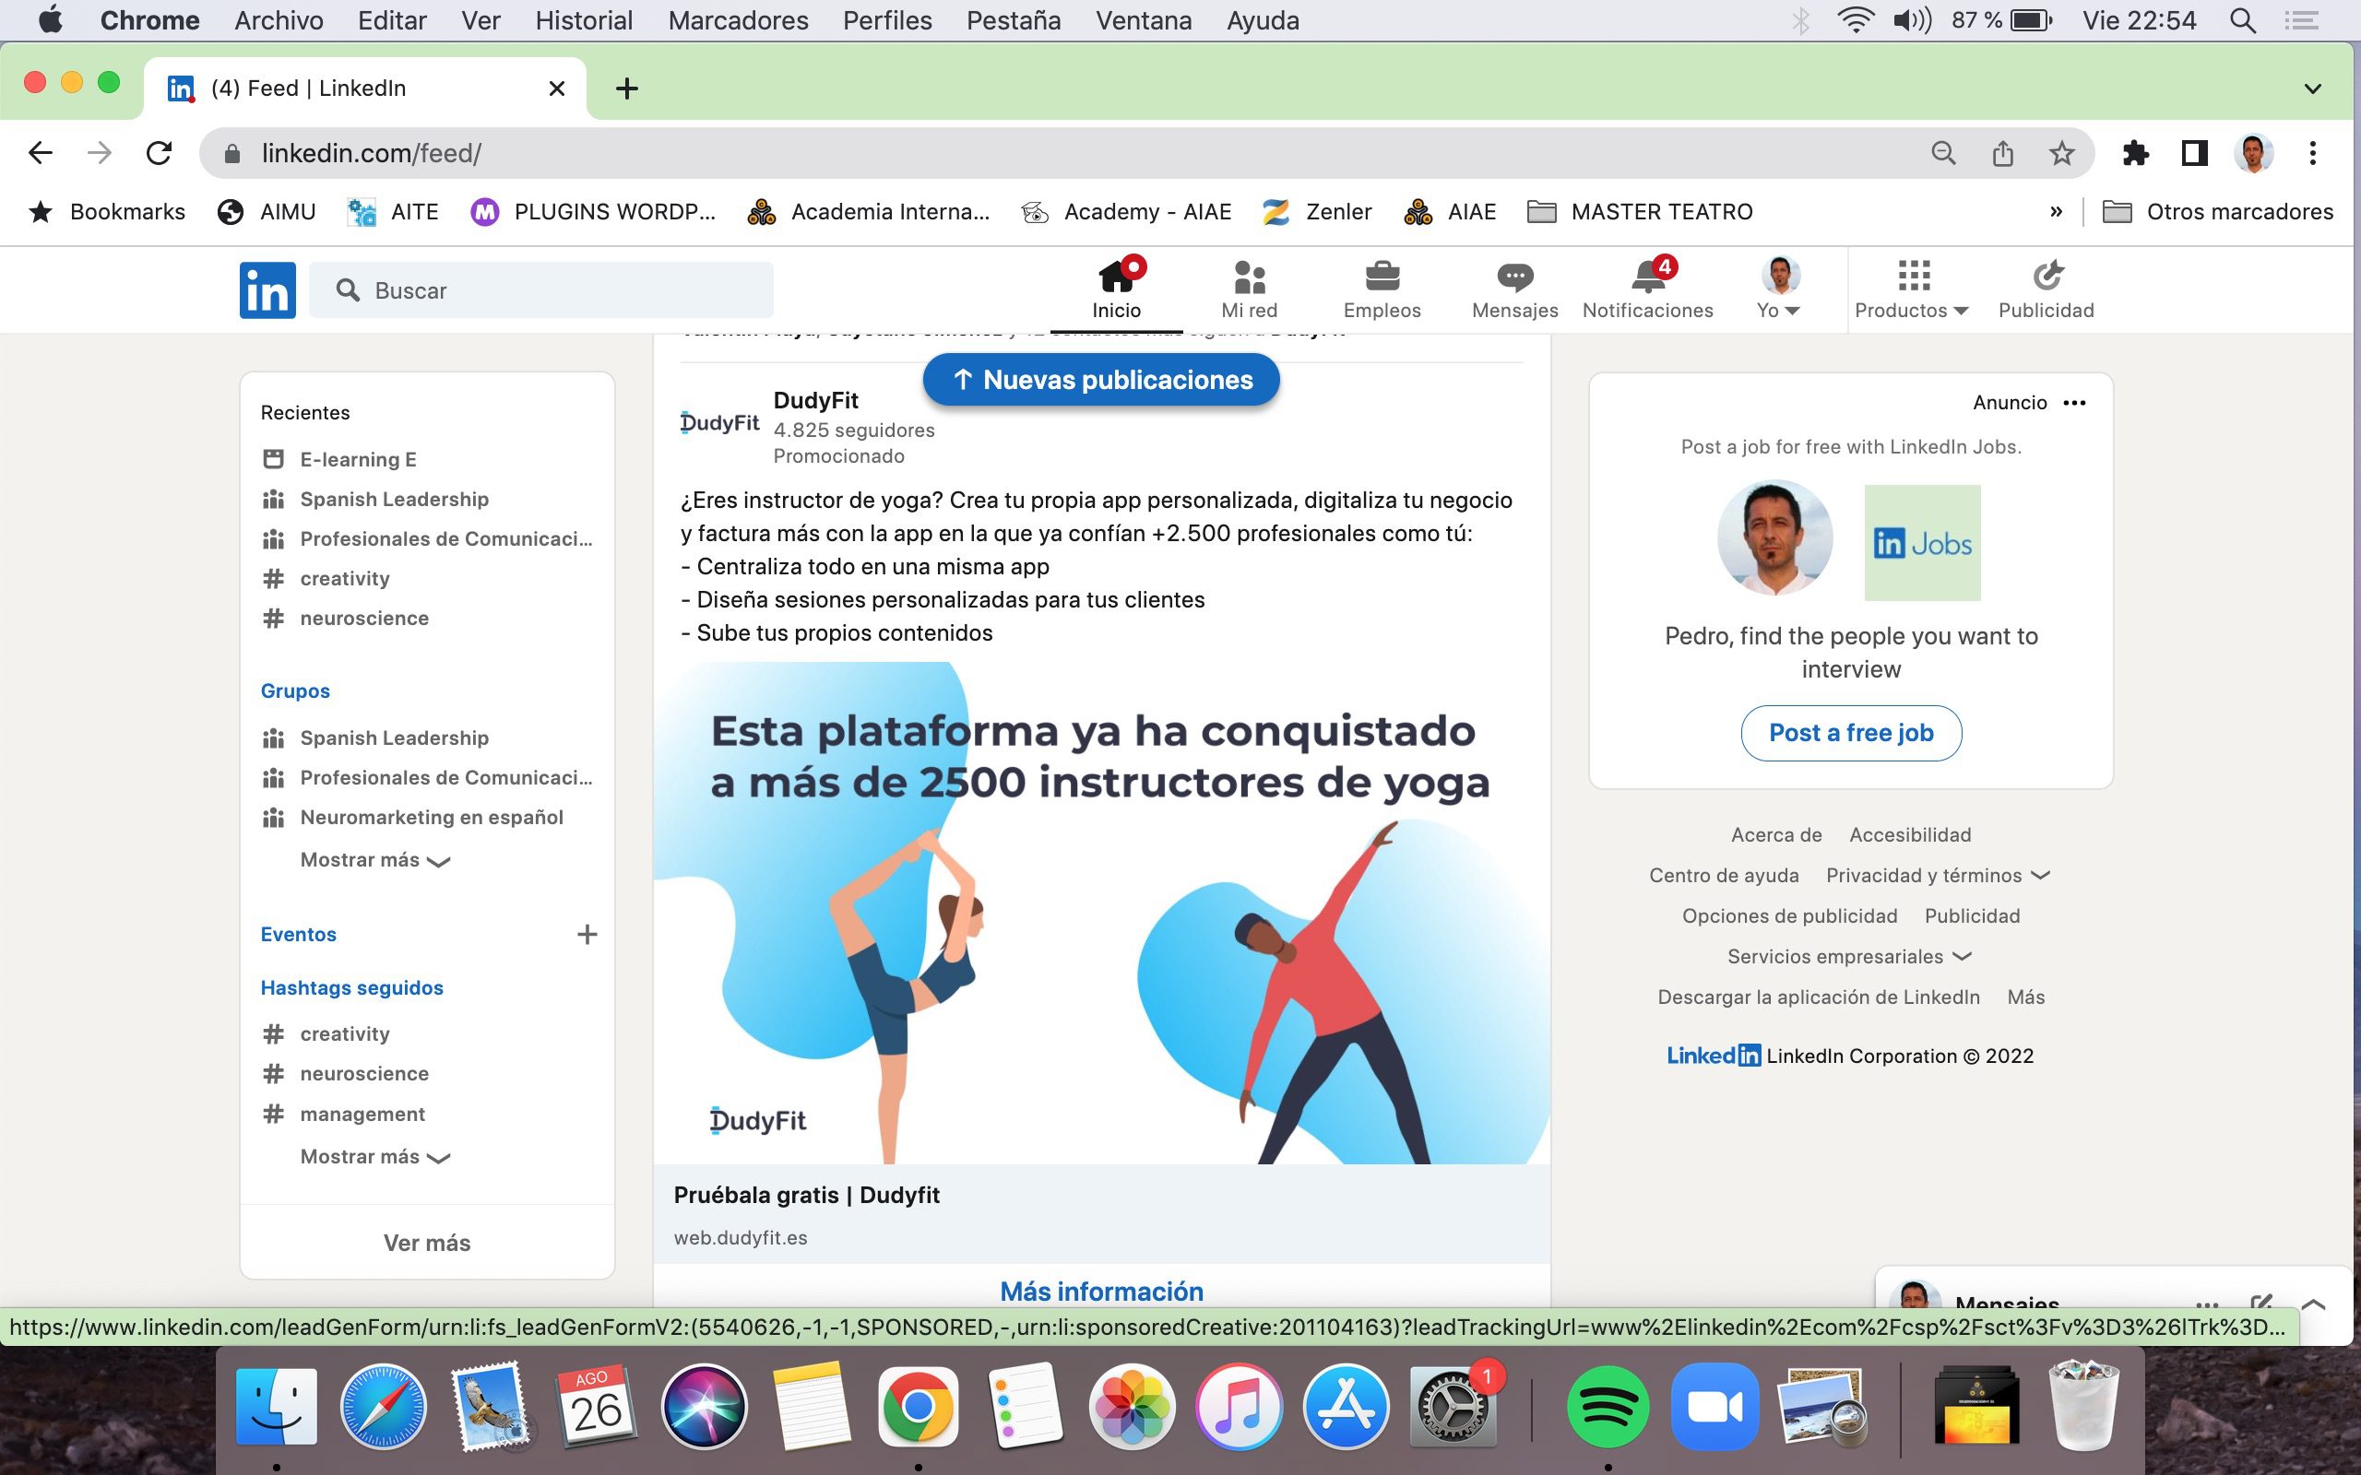Image resolution: width=2361 pixels, height=1475 pixels.
Task: Expand the Mensajes chat panel chevron
Action: click(2312, 1304)
